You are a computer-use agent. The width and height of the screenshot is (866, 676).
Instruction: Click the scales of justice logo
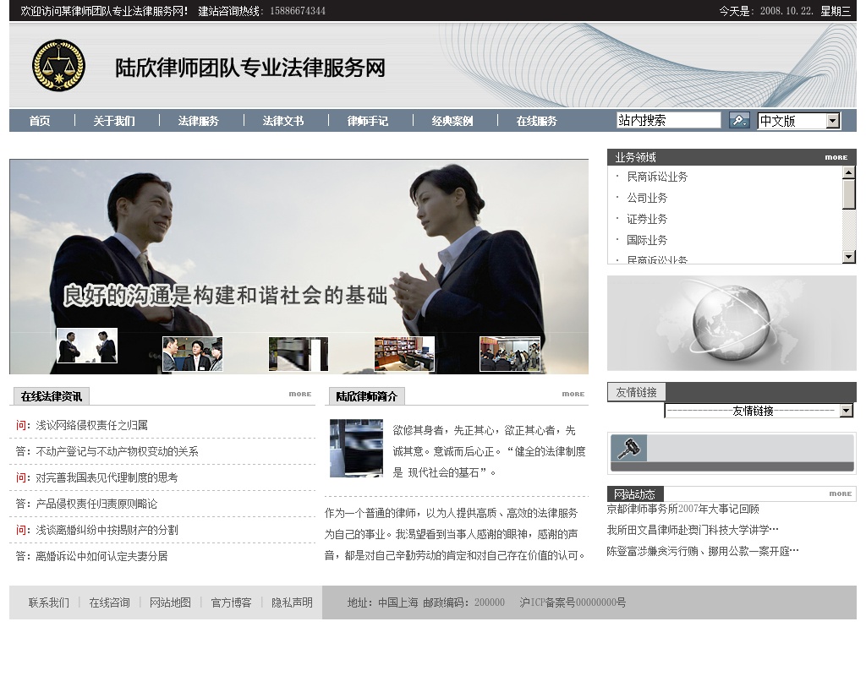click(58, 66)
